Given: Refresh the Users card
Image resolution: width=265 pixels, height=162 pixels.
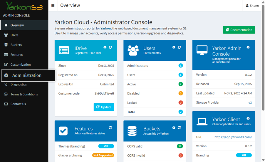Looking at the screenshot, I should (179, 47).
